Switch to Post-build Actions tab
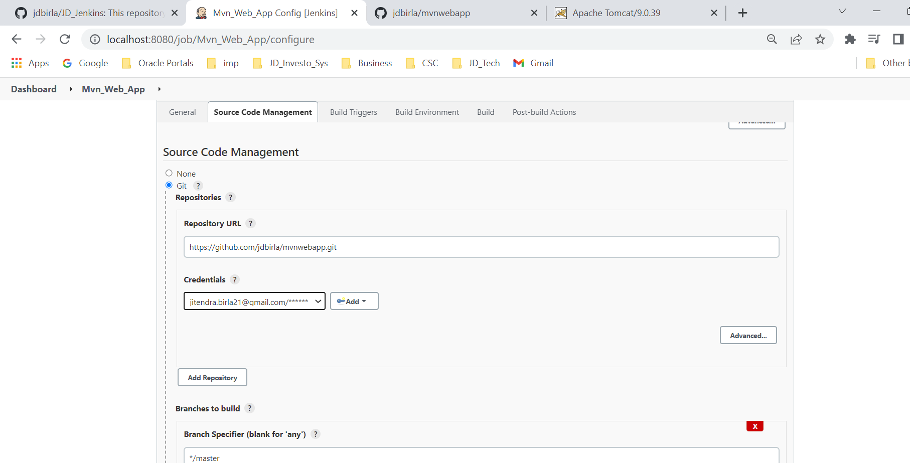910x463 pixels. (x=544, y=112)
